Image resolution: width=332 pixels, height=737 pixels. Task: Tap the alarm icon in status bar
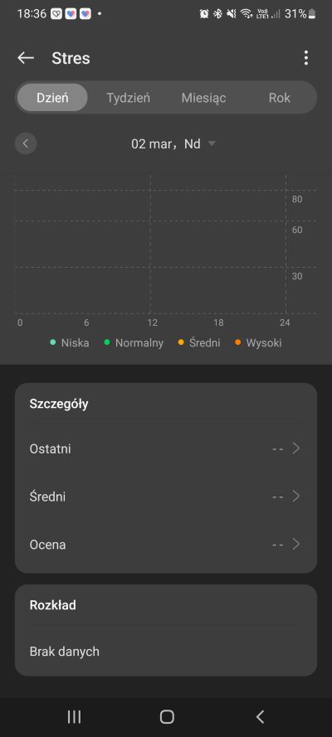204,14
